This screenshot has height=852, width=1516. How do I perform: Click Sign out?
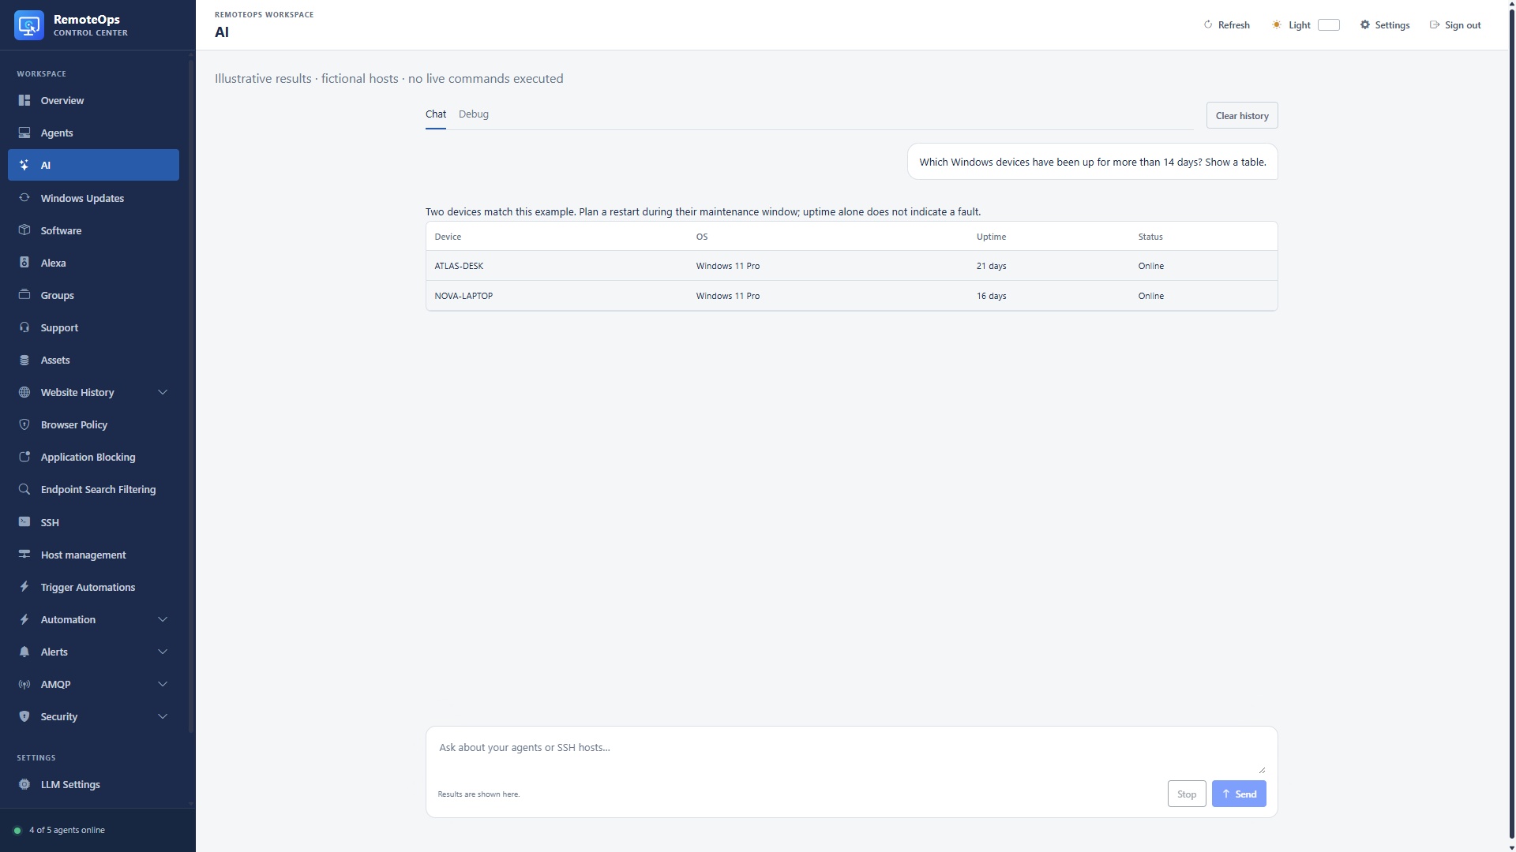(1455, 25)
